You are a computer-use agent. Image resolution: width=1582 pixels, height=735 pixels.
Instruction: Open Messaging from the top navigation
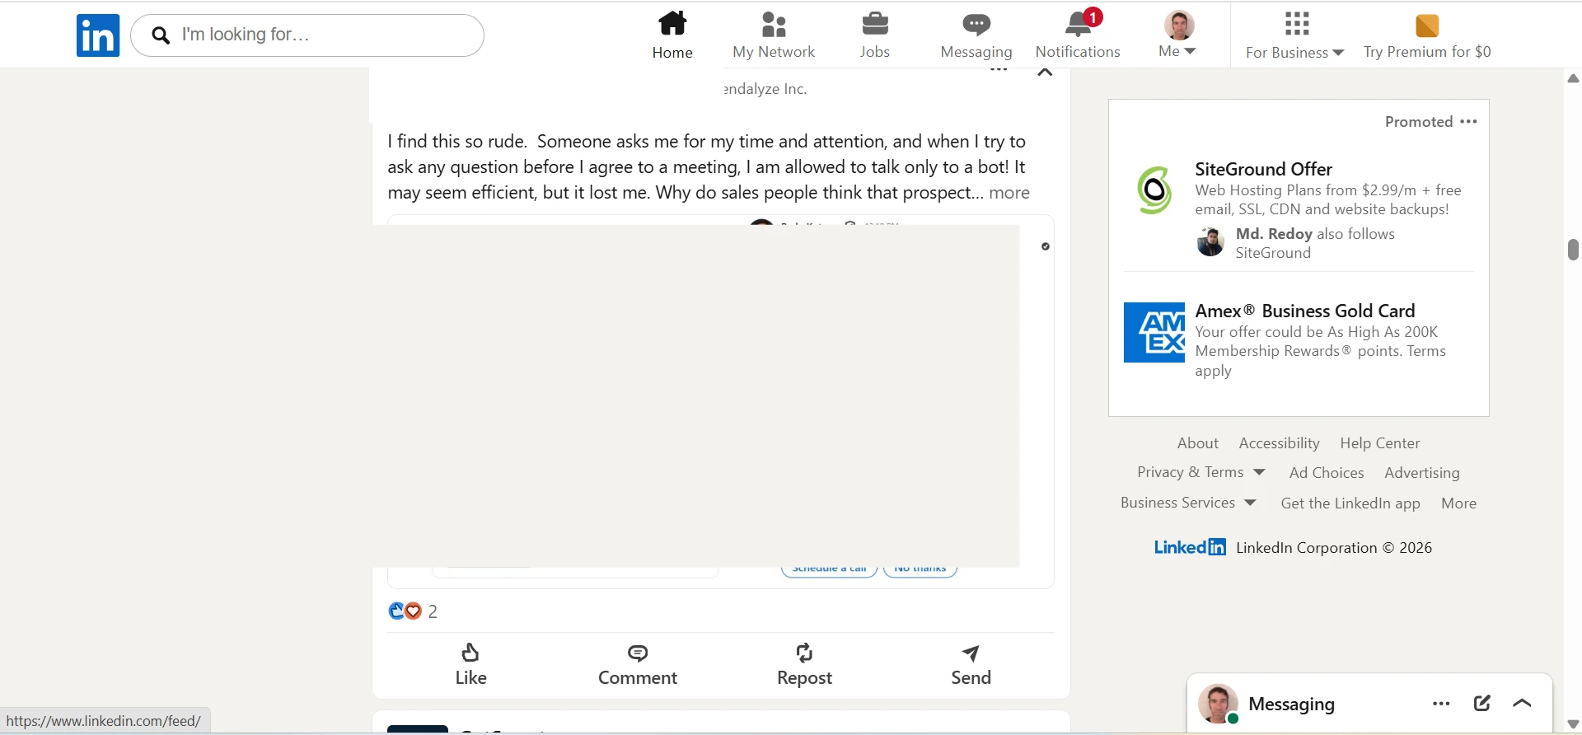tap(976, 35)
